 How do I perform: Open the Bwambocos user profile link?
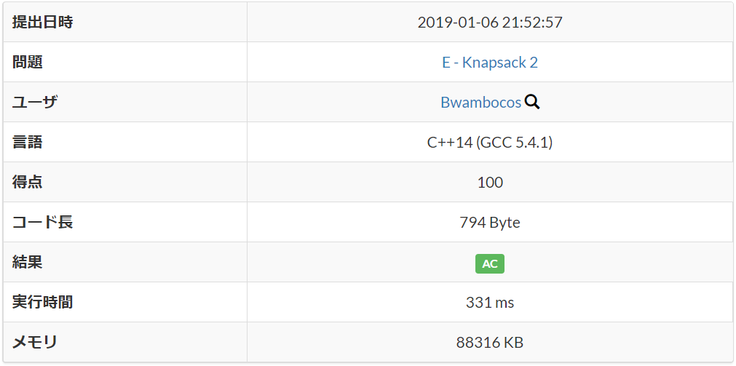coord(480,103)
